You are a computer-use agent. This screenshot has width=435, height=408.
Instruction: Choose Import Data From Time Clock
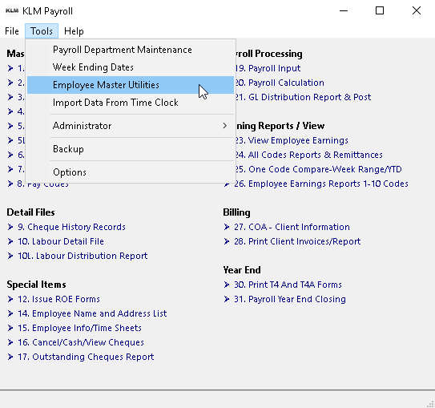point(131,103)
